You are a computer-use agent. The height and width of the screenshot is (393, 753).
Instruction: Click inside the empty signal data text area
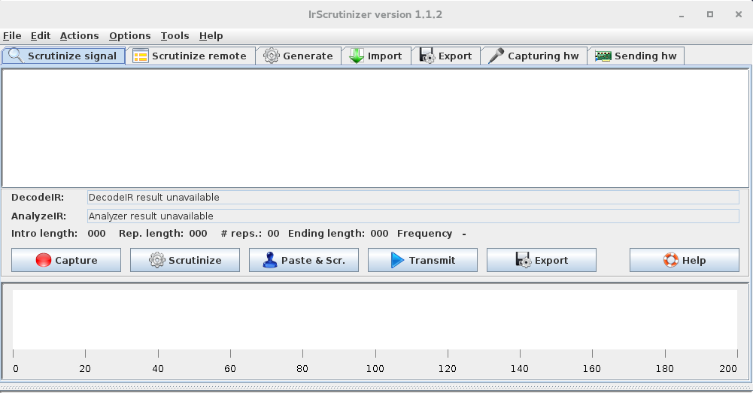(x=375, y=128)
